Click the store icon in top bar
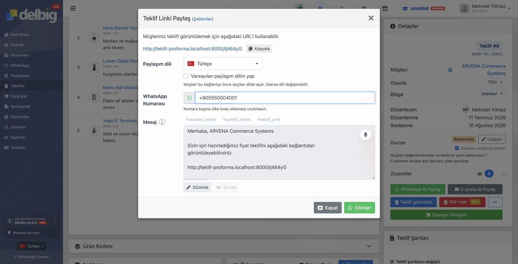518x264 pixels. point(385,8)
